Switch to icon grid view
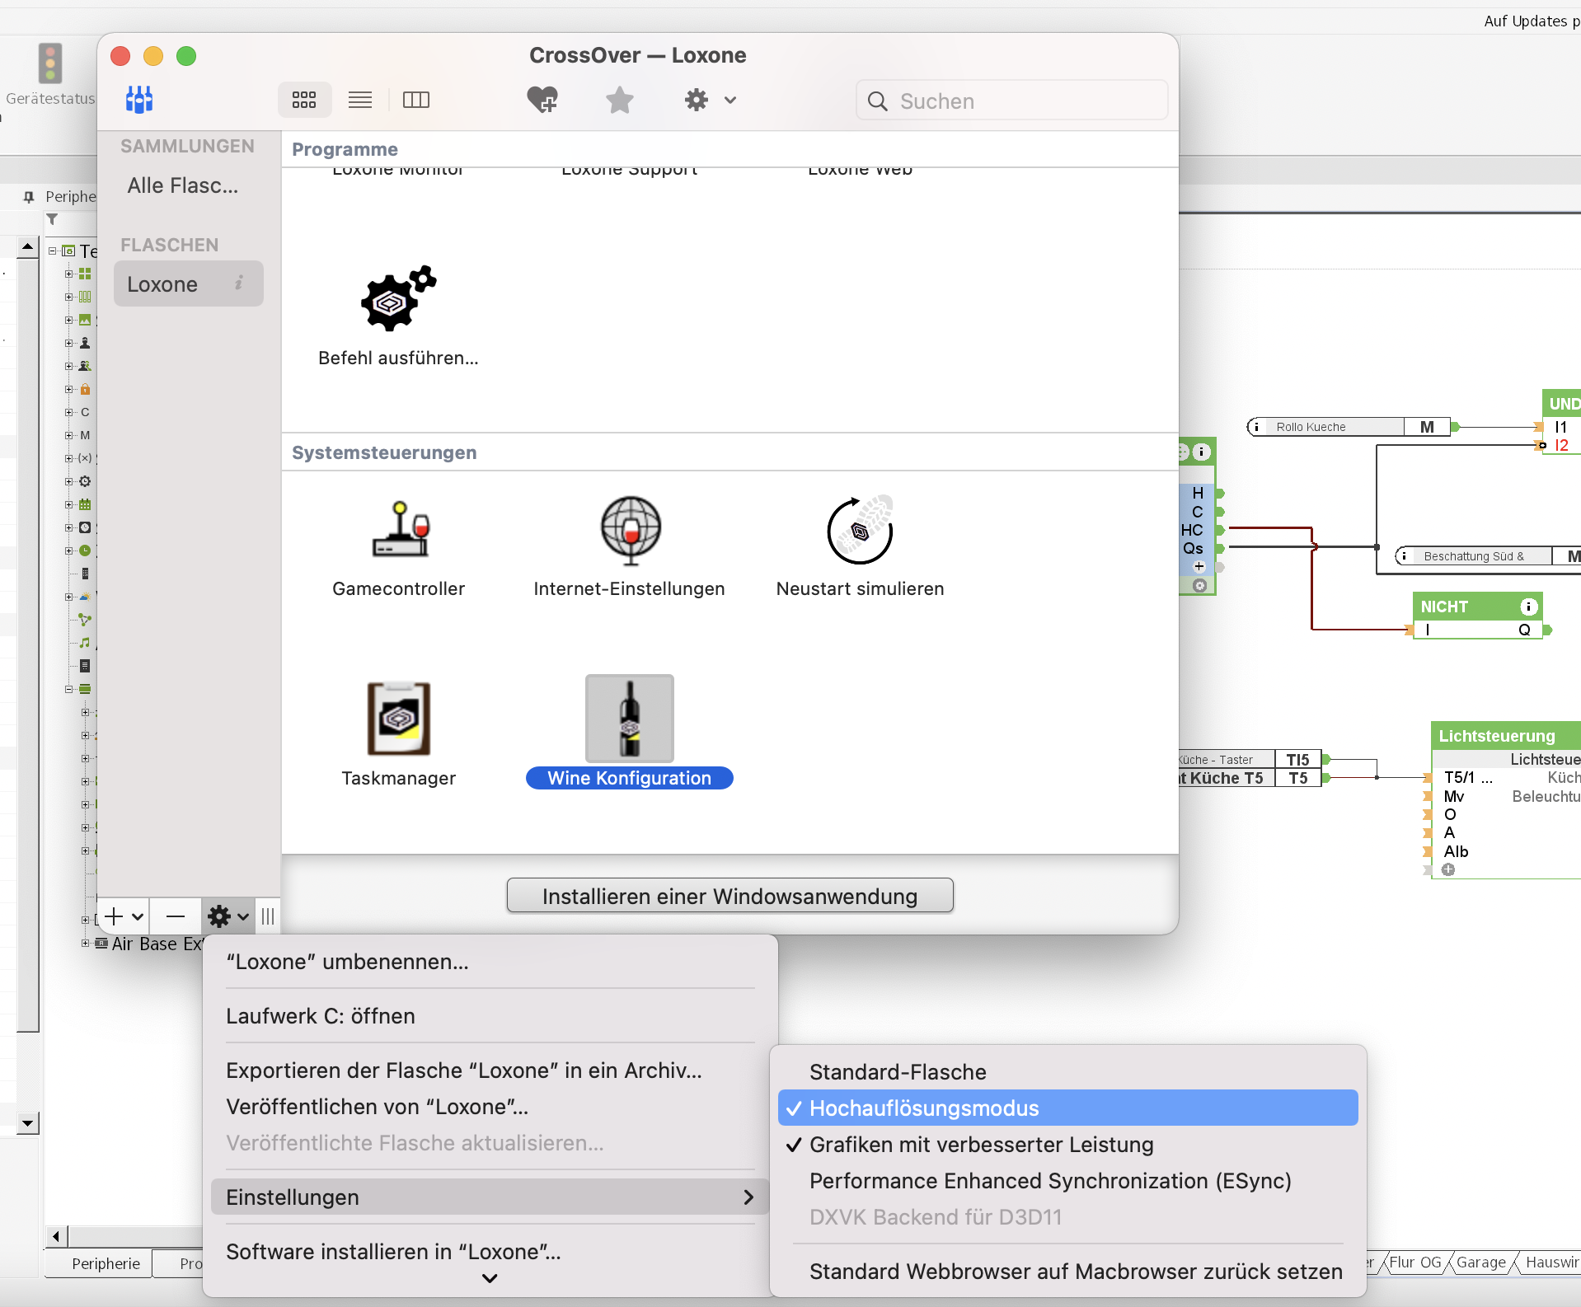The image size is (1581, 1307). [x=304, y=100]
